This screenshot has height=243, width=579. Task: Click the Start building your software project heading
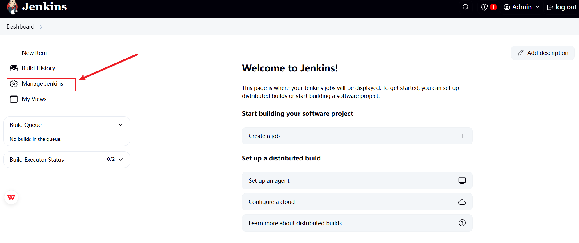point(297,114)
